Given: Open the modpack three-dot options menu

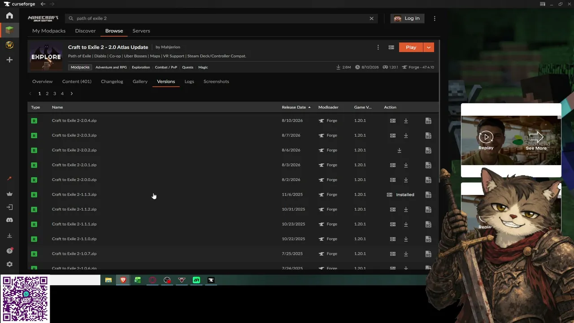Looking at the screenshot, I should tap(378, 47).
